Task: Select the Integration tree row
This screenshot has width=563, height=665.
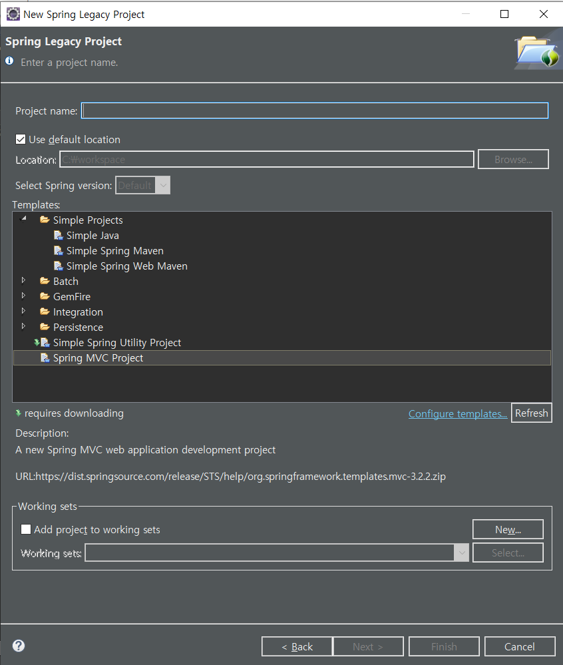Action: [78, 312]
